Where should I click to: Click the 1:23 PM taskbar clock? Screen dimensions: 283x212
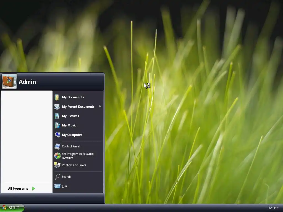[273, 208]
